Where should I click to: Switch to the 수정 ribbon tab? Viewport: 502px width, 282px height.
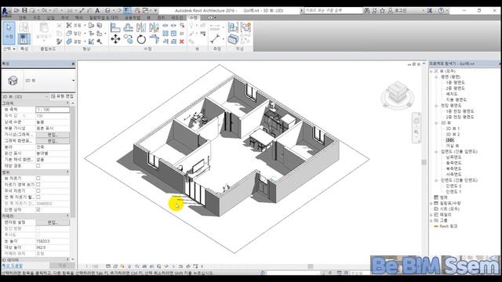tap(194, 17)
